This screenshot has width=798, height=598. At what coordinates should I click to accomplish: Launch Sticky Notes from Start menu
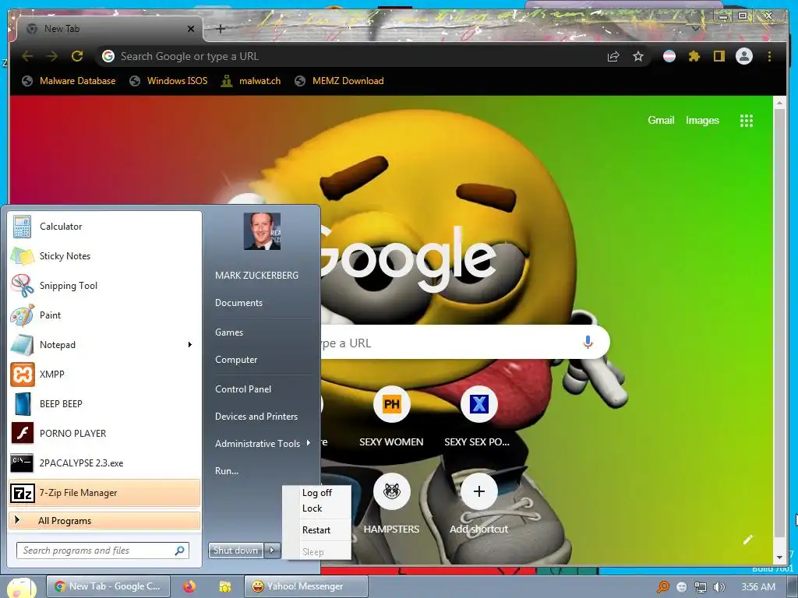[x=104, y=255]
